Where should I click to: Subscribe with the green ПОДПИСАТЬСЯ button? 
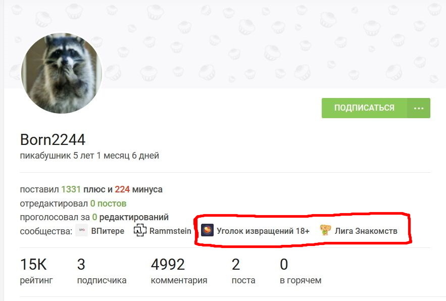point(364,108)
